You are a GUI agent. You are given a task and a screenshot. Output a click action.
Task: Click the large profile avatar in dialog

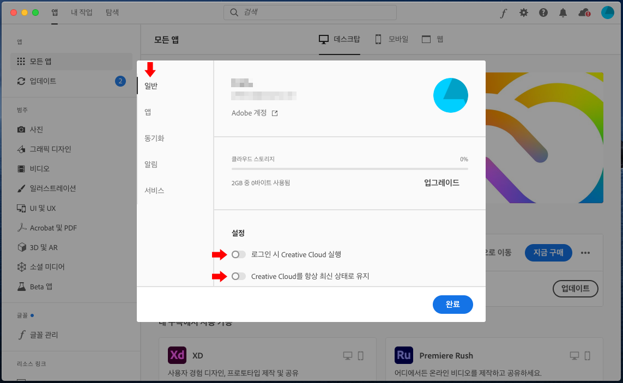click(451, 95)
